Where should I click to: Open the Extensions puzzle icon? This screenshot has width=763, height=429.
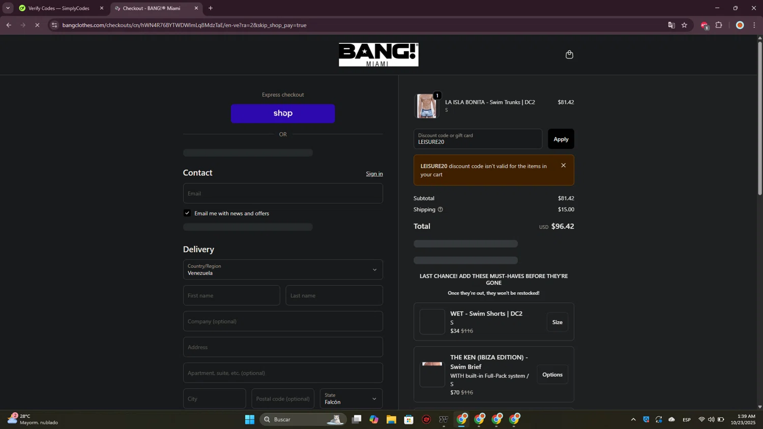[x=719, y=25]
